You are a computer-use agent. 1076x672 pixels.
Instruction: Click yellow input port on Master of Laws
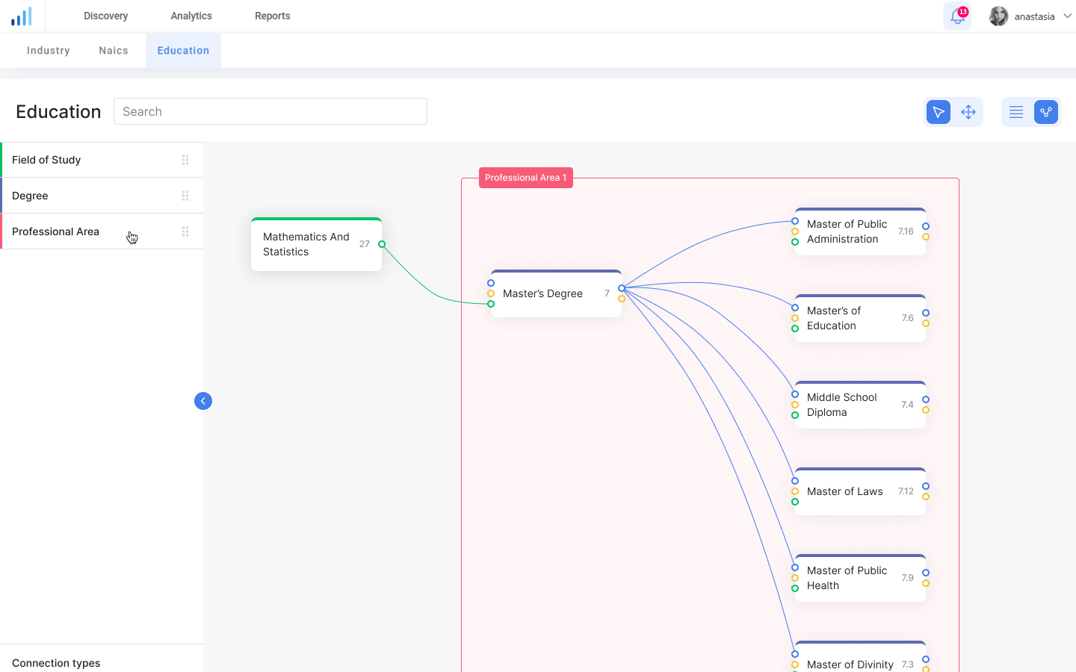click(x=795, y=491)
